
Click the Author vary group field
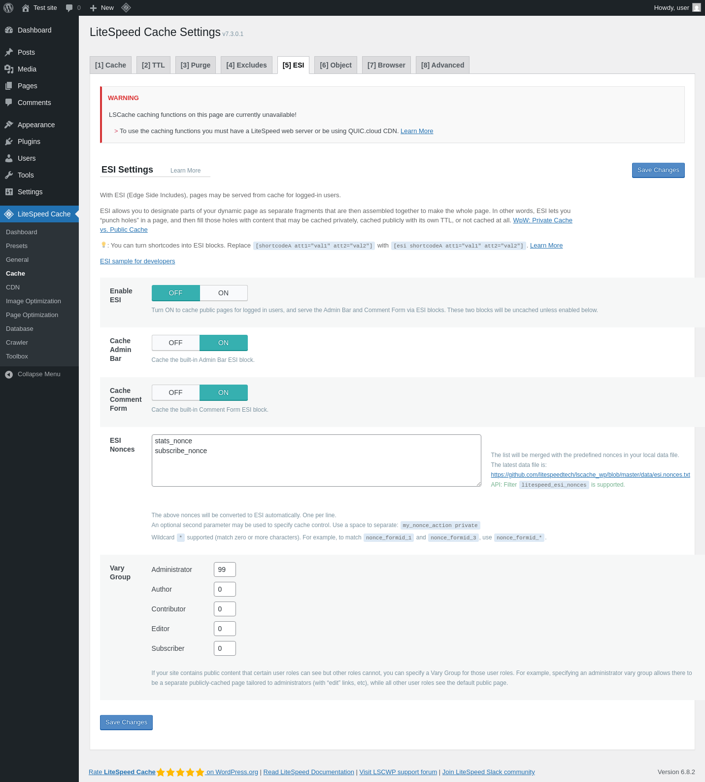pos(225,589)
